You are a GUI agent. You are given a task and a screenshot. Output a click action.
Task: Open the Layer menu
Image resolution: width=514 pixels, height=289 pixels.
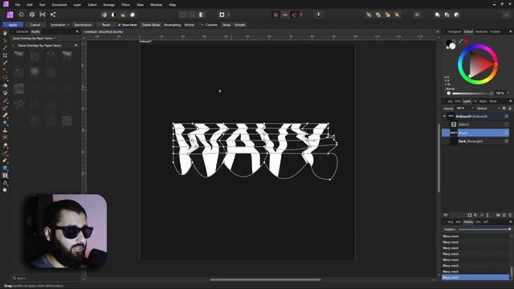click(77, 5)
